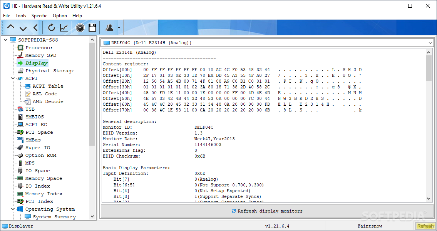The height and width of the screenshot is (231, 437).
Task: Select Memory SPD tree item
Action: tap(41, 55)
